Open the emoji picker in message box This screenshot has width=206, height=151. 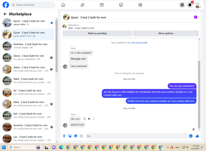coord(191,136)
